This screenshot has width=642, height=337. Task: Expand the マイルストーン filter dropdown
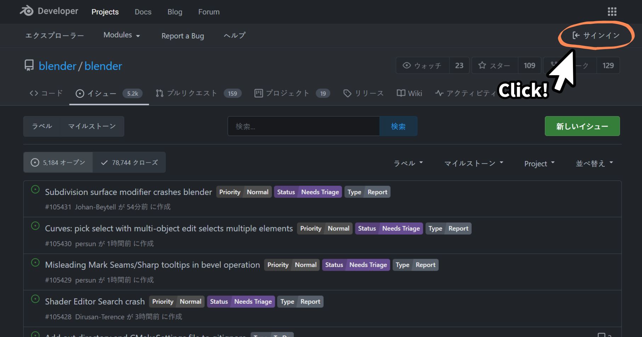pyautogui.click(x=474, y=163)
